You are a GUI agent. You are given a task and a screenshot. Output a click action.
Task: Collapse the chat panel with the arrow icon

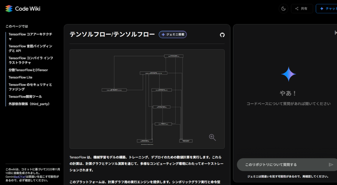335,32
